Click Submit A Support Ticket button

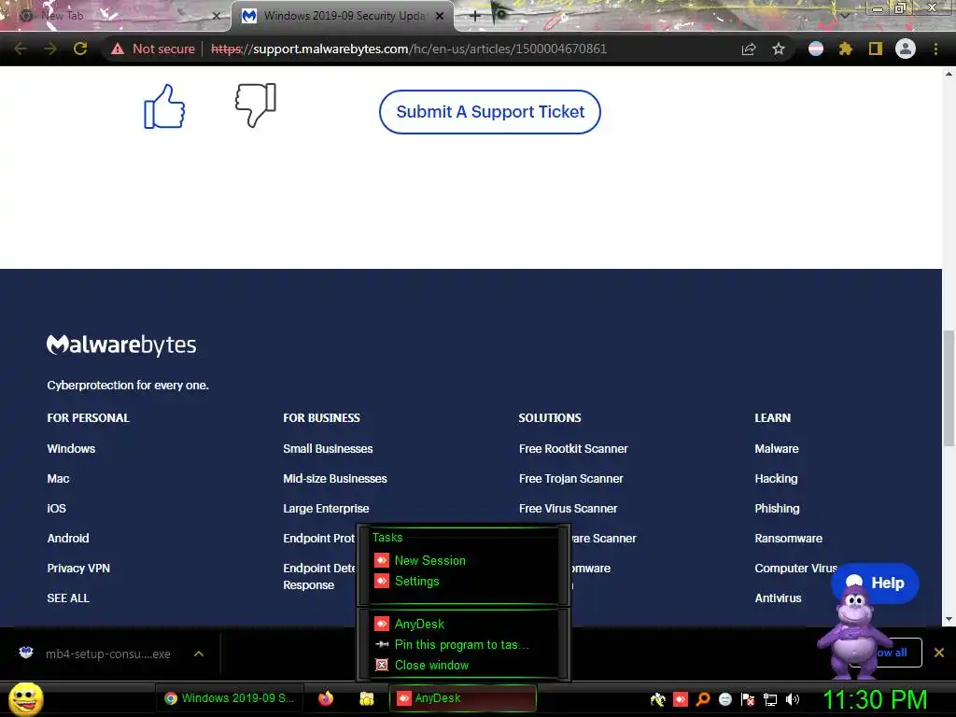pos(489,112)
